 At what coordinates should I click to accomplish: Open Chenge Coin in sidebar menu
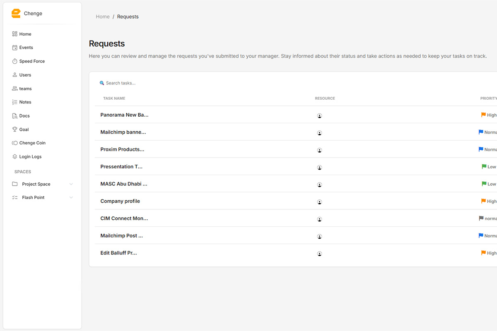pyautogui.click(x=32, y=143)
